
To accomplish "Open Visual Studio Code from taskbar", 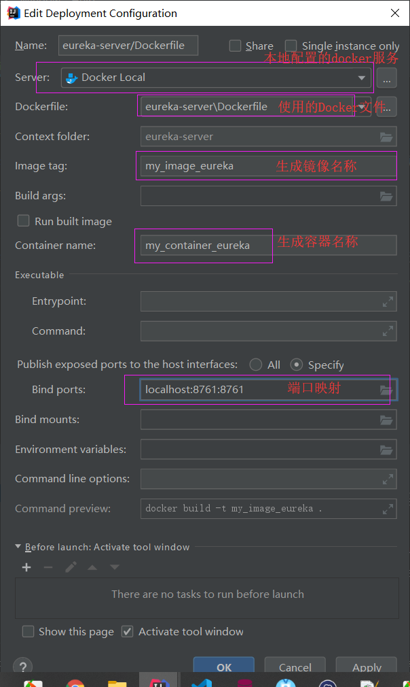I will pyautogui.click(x=202, y=683).
